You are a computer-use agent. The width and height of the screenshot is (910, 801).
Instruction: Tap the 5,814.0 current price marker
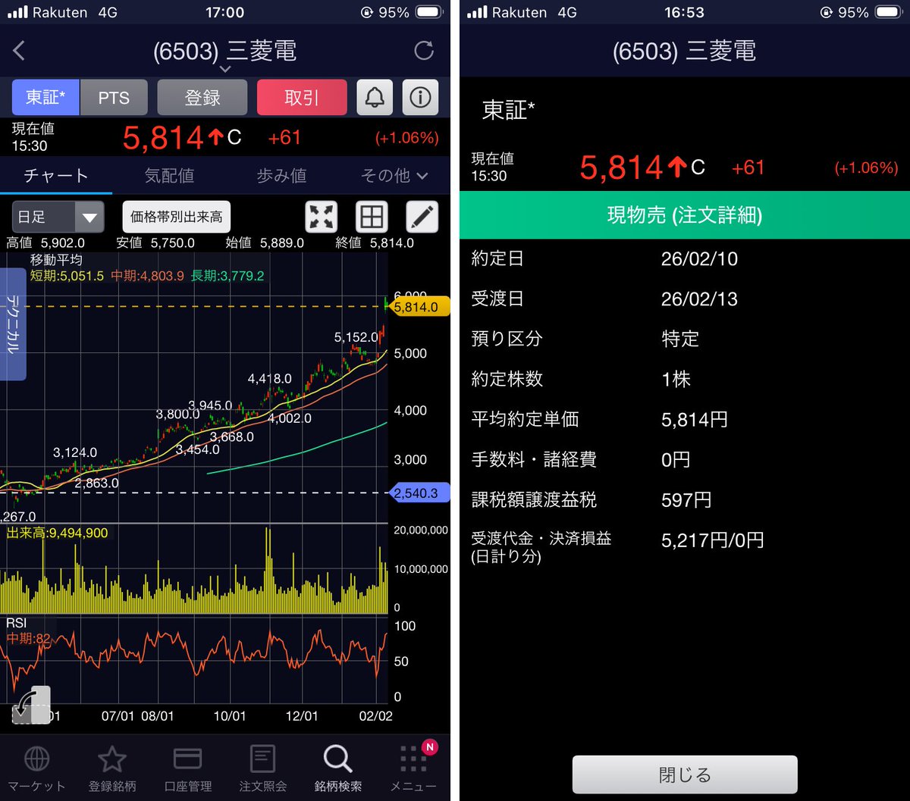tap(421, 307)
